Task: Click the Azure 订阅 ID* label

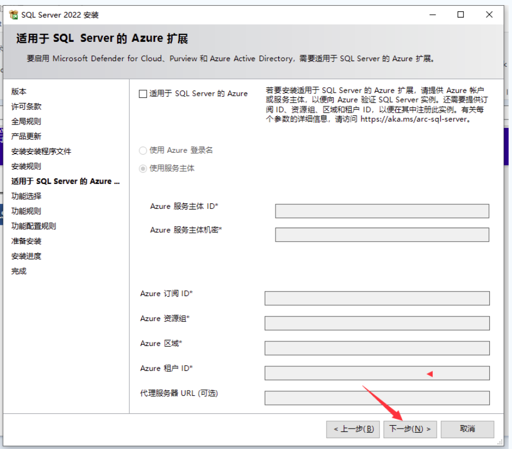Action: pyautogui.click(x=166, y=294)
